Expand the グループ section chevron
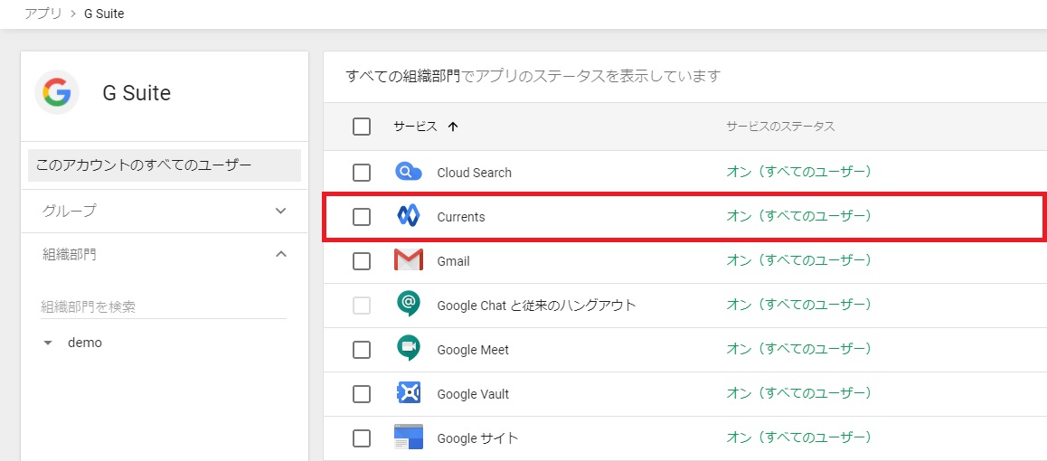 click(x=281, y=211)
